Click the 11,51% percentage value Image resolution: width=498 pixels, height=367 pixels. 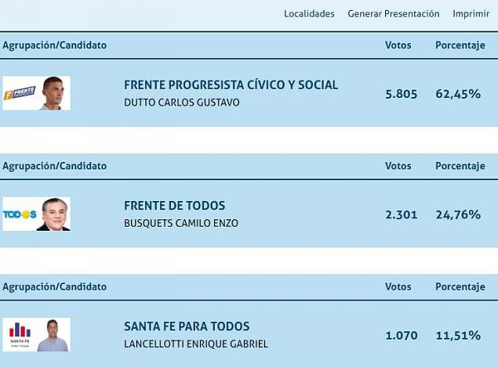point(458,335)
